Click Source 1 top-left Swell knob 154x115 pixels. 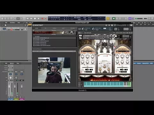click(82, 56)
